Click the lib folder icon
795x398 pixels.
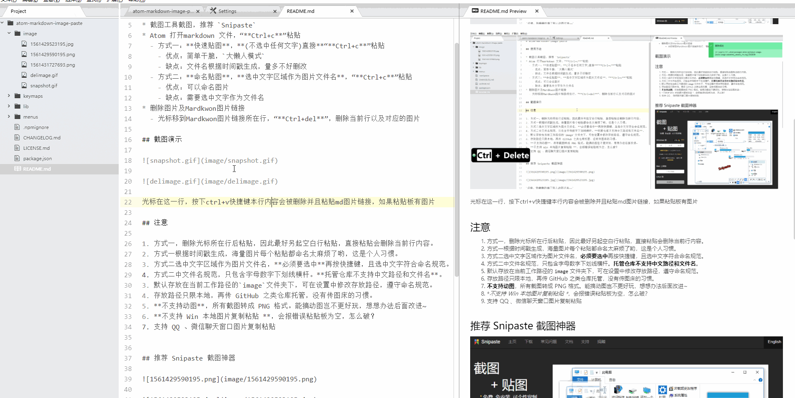coord(17,106)
